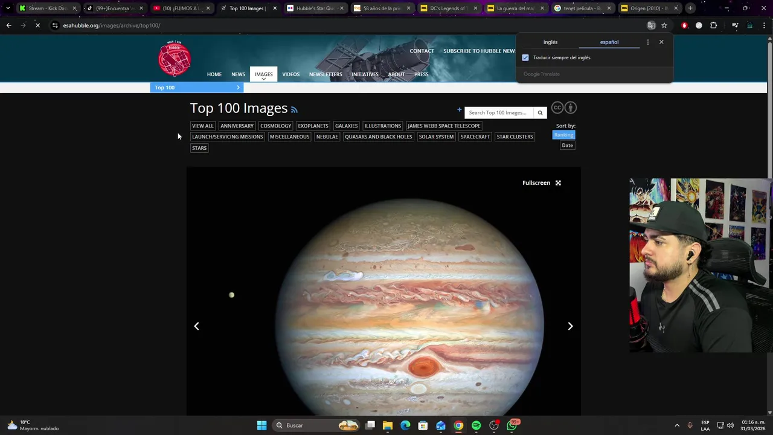Open the browser tab search dropdown

[x=8, y=8]
